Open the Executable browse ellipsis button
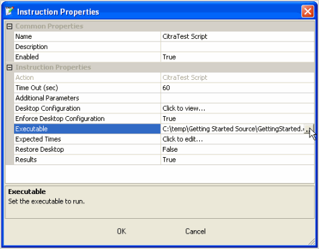The image size is (319, 249). pos(308,129)
